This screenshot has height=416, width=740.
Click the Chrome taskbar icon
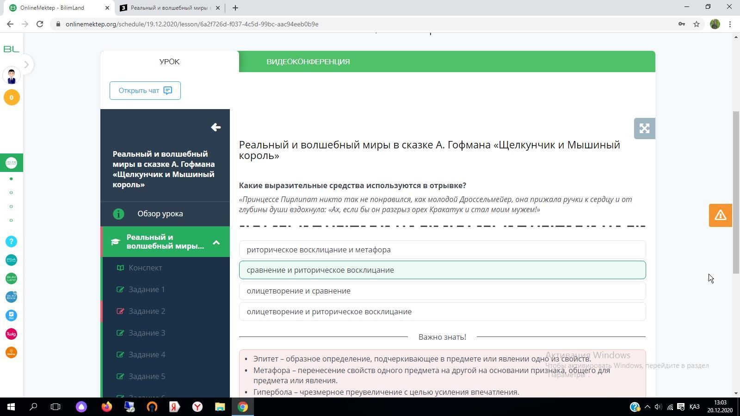tap(243, 407)
